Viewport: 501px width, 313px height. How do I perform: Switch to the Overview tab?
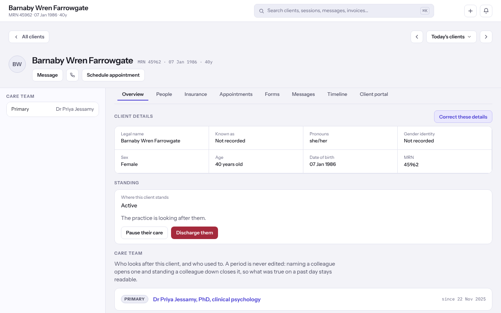[133, 94]
